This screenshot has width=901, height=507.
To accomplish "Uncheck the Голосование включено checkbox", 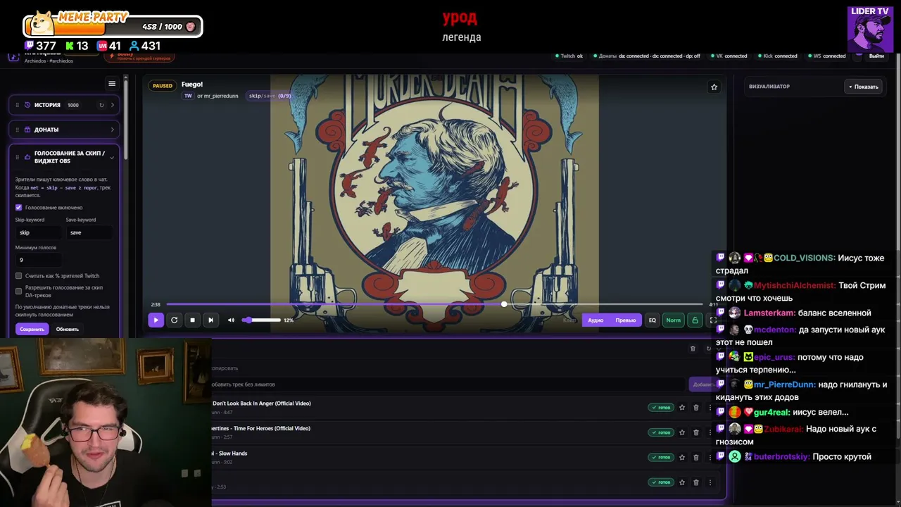I will [x=19, y=208].
